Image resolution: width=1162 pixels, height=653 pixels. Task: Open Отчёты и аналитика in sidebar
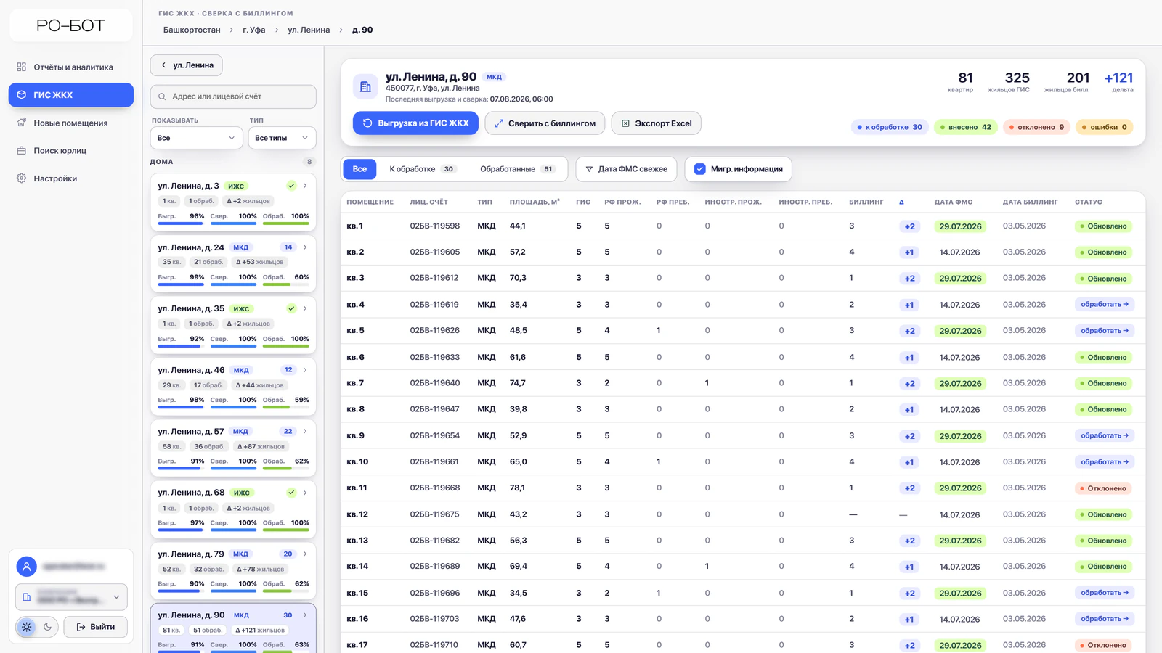[71, 67]
